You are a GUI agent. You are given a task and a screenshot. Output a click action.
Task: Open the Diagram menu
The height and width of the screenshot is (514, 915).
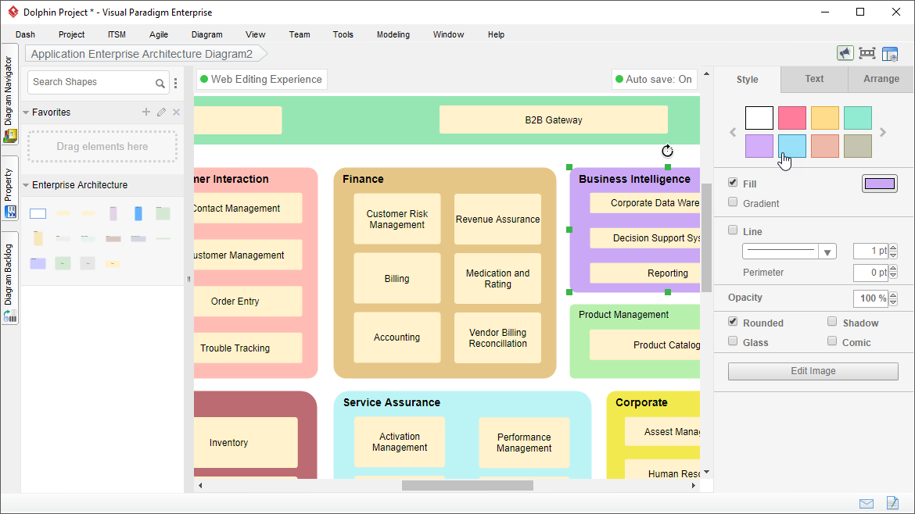point(206,34)
